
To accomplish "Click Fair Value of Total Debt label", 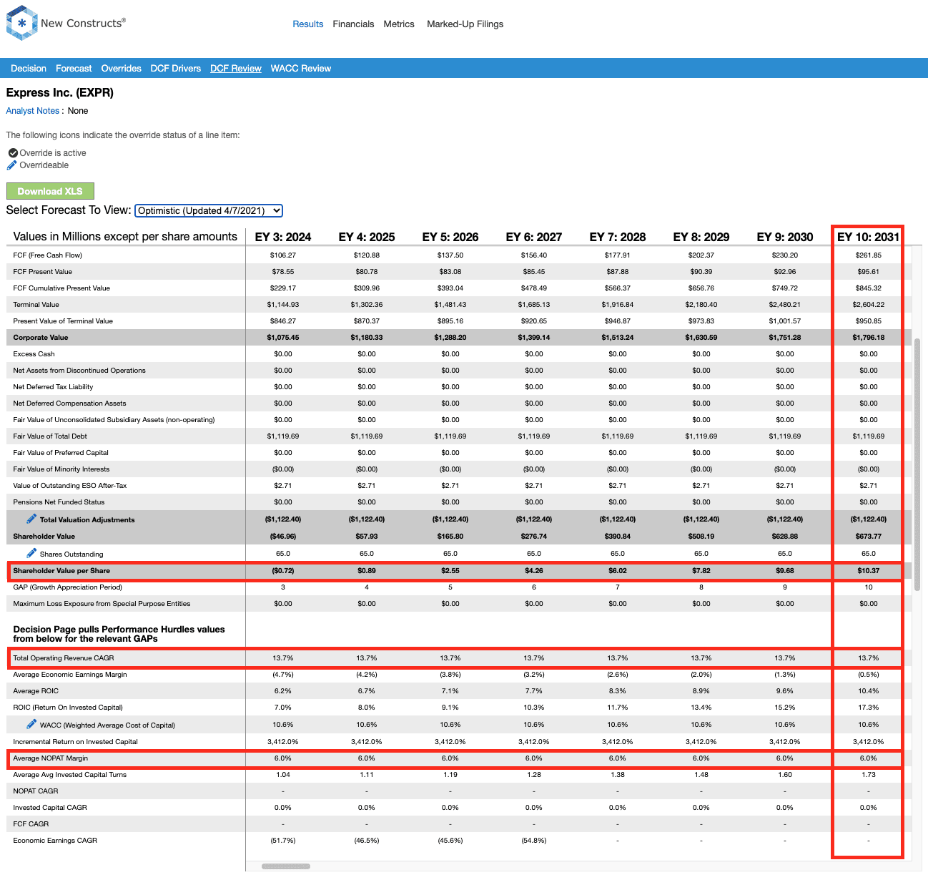I will point(50,436).
